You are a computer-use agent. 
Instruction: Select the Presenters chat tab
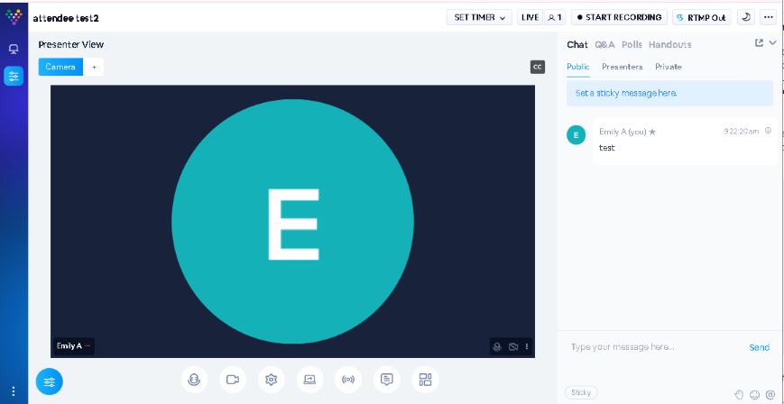click(622, 67)
